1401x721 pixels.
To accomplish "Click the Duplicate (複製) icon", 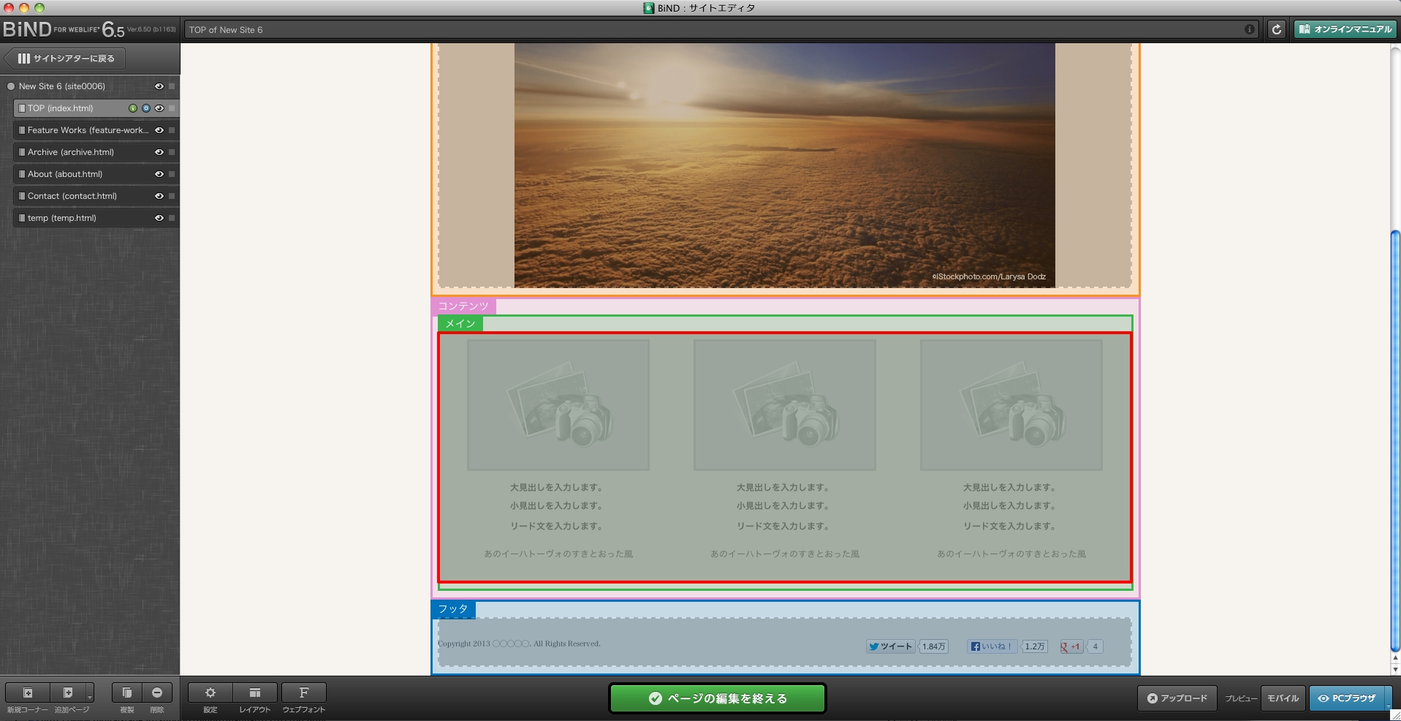I will point(126,692).
